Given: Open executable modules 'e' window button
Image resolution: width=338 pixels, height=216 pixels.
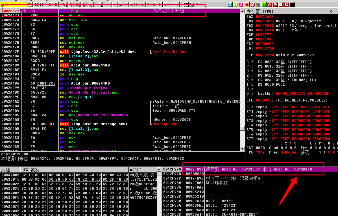Looking at the screenshot, I should pyautogui.click(x=115, y=5).
